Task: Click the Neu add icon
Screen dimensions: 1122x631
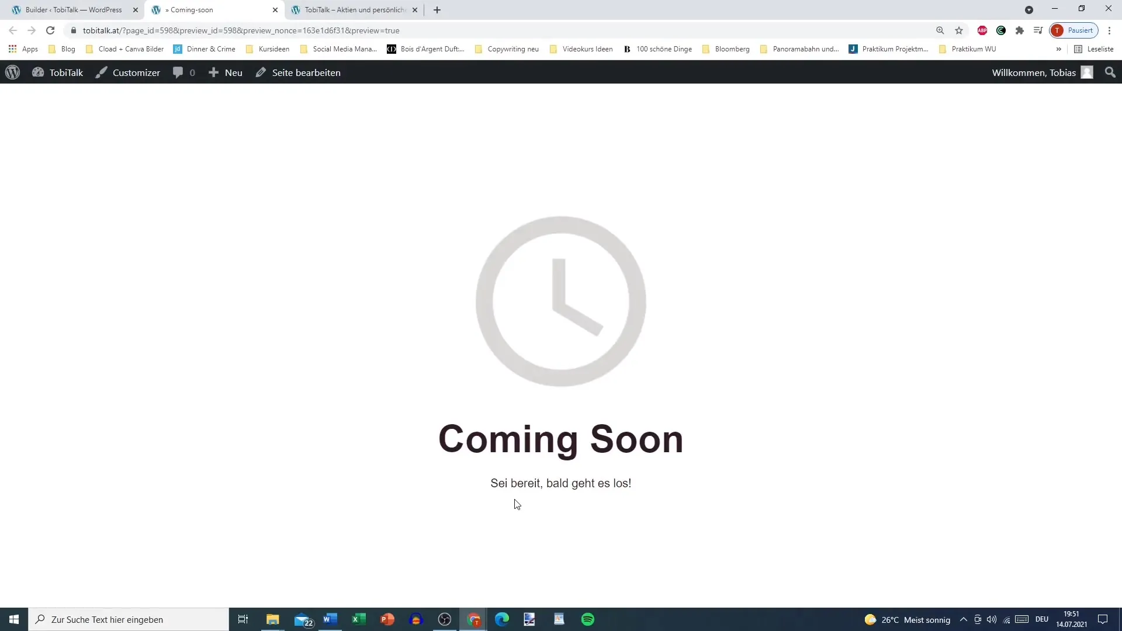Action: coord(213,72)
